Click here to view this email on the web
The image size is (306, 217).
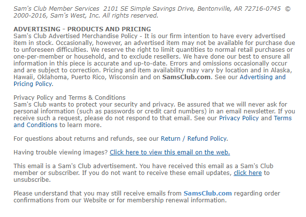pyautogui.click(x=170, y=152)
